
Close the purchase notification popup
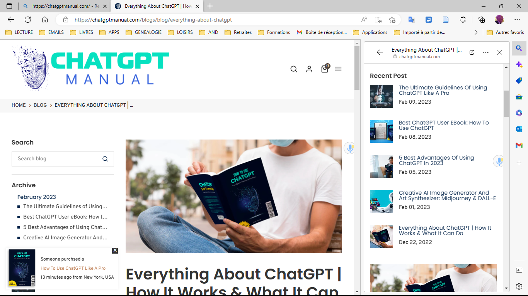click(115, 251)
